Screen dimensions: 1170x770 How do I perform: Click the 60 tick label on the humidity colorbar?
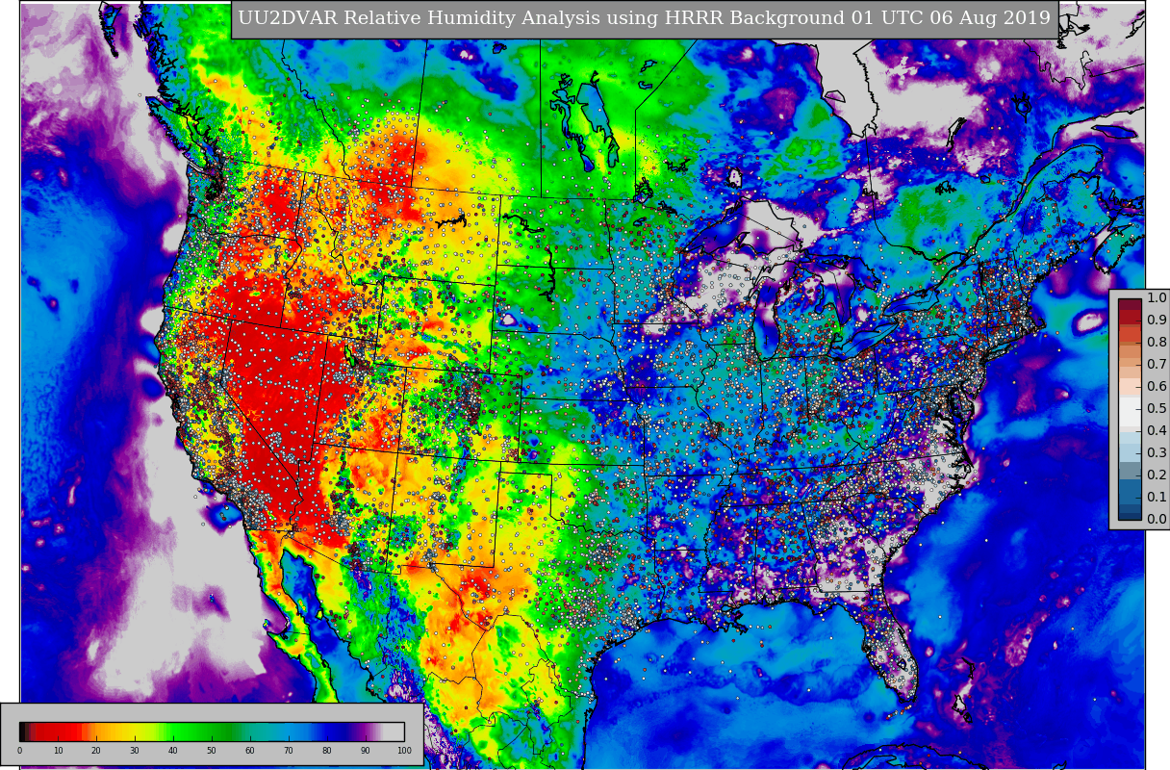[250, 751]
